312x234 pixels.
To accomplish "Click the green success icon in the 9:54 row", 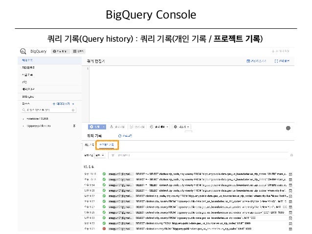I will (x=104, y=185).
